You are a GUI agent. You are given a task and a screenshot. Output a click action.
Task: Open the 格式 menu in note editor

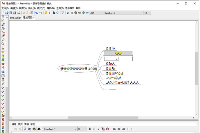coord(20,124)
